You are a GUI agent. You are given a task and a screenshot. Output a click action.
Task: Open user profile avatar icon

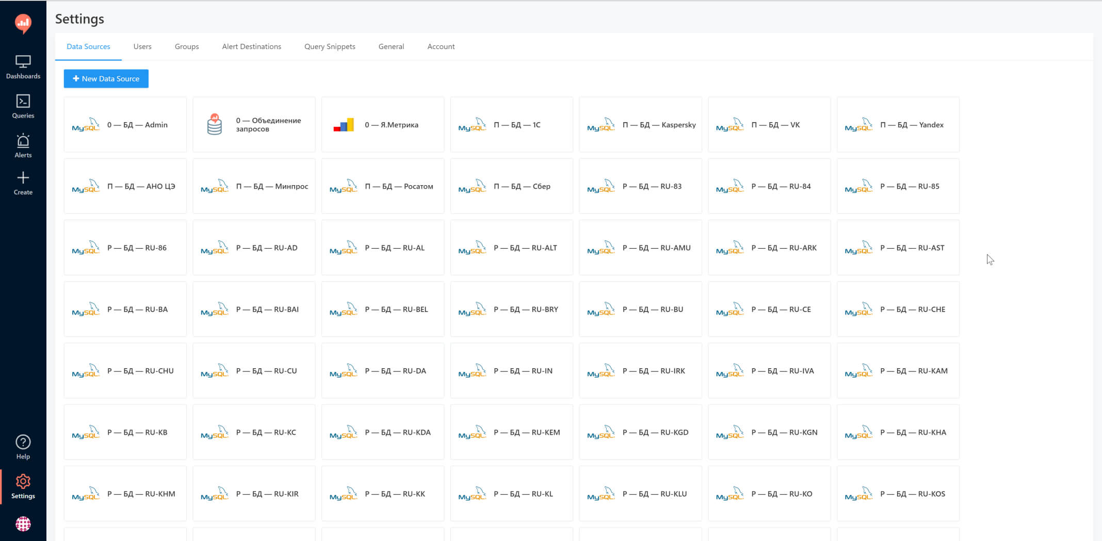pos(23,524)
